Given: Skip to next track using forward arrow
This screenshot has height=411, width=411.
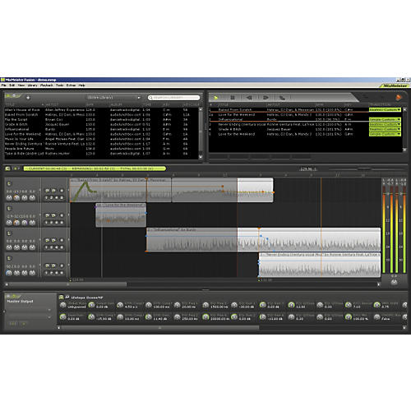Looking at the screenshot, I should (x=266, y=98).
